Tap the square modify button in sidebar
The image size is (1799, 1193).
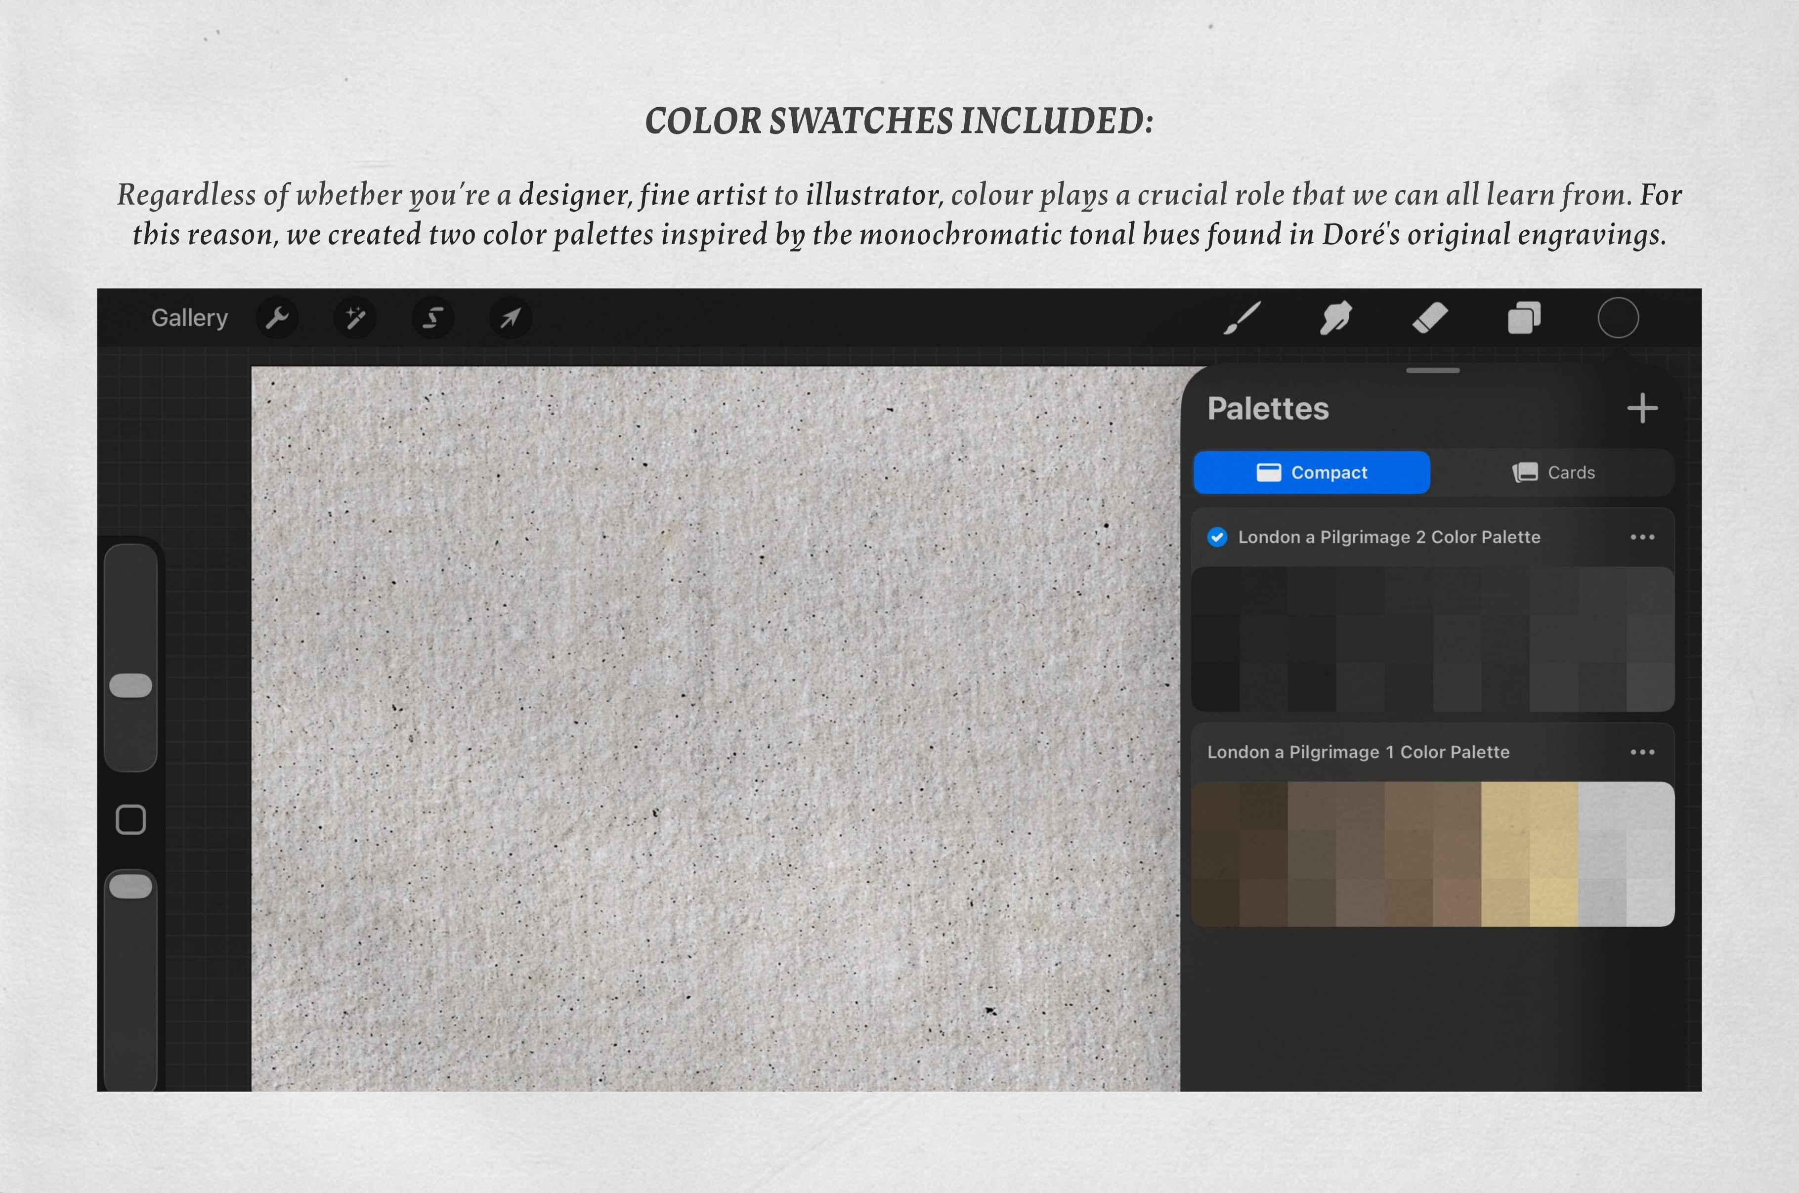[131, 819]
